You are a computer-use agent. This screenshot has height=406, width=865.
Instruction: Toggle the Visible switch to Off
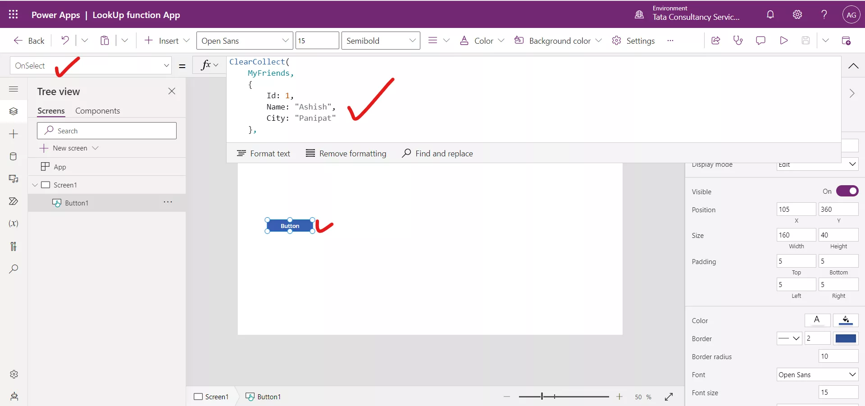847,191
